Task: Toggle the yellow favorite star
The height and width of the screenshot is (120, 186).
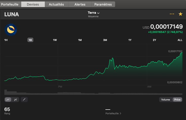Action: pos(180,14)
